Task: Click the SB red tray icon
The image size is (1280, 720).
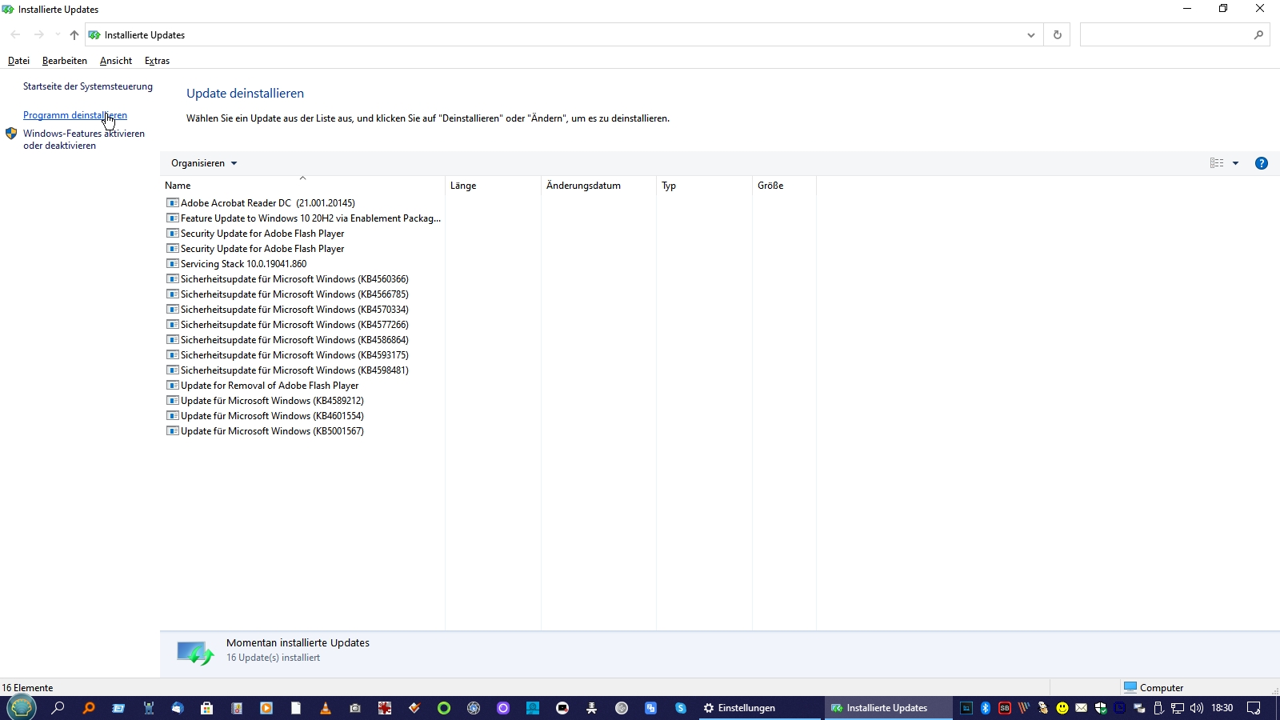Action: [x=1005, y=708]
